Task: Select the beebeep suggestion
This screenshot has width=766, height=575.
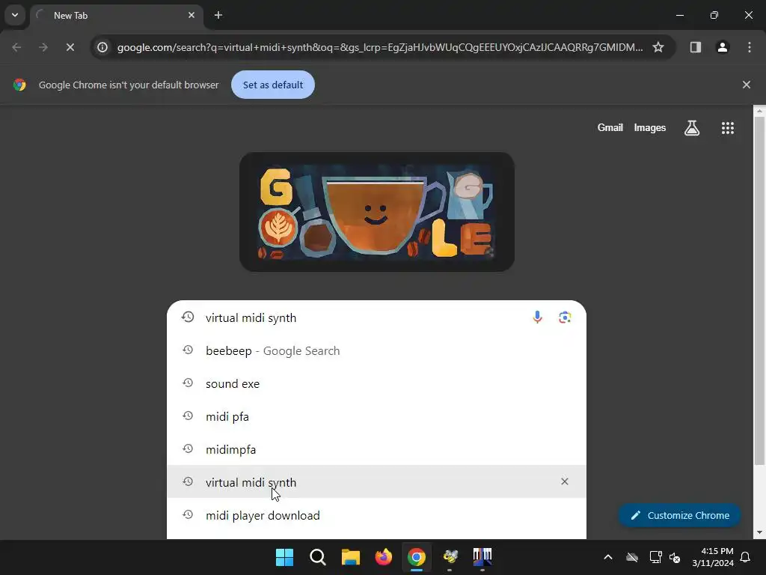Action: (x=376, y=350)
